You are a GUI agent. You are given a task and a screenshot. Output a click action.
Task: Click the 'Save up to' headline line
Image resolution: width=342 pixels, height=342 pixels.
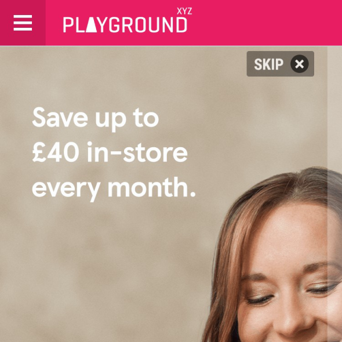tap(96, 119)
